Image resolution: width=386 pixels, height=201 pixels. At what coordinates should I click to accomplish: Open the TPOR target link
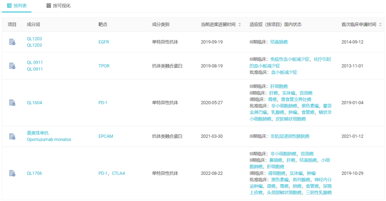[104, 66]
